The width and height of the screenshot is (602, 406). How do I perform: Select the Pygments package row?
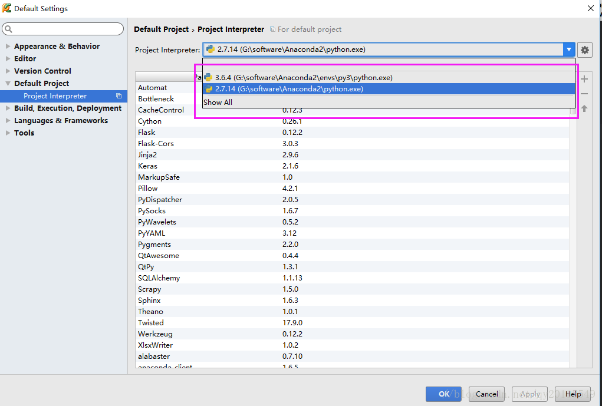coord(352,245)
